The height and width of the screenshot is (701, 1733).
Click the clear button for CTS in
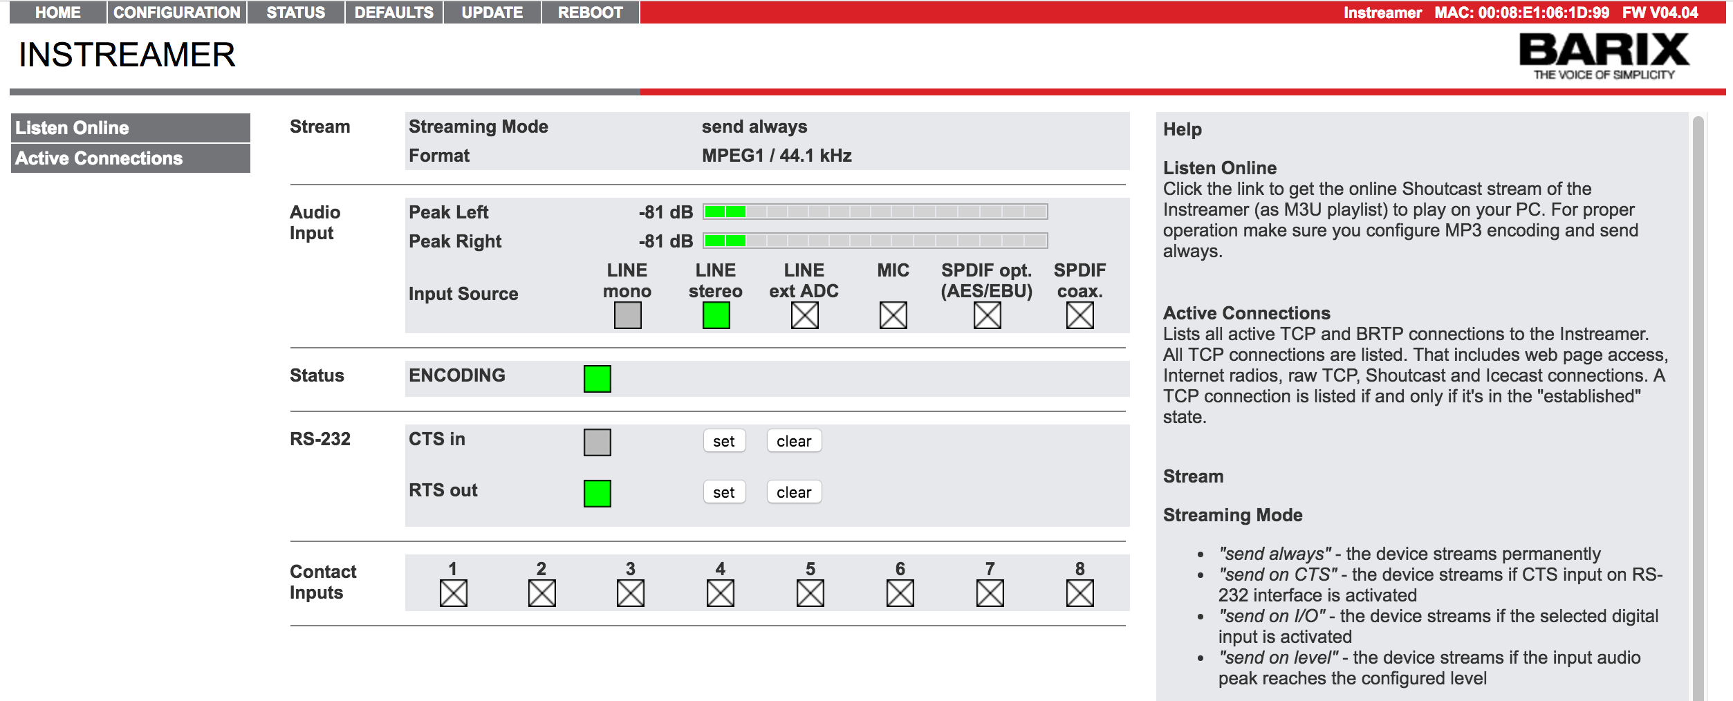tap(794, 441)
